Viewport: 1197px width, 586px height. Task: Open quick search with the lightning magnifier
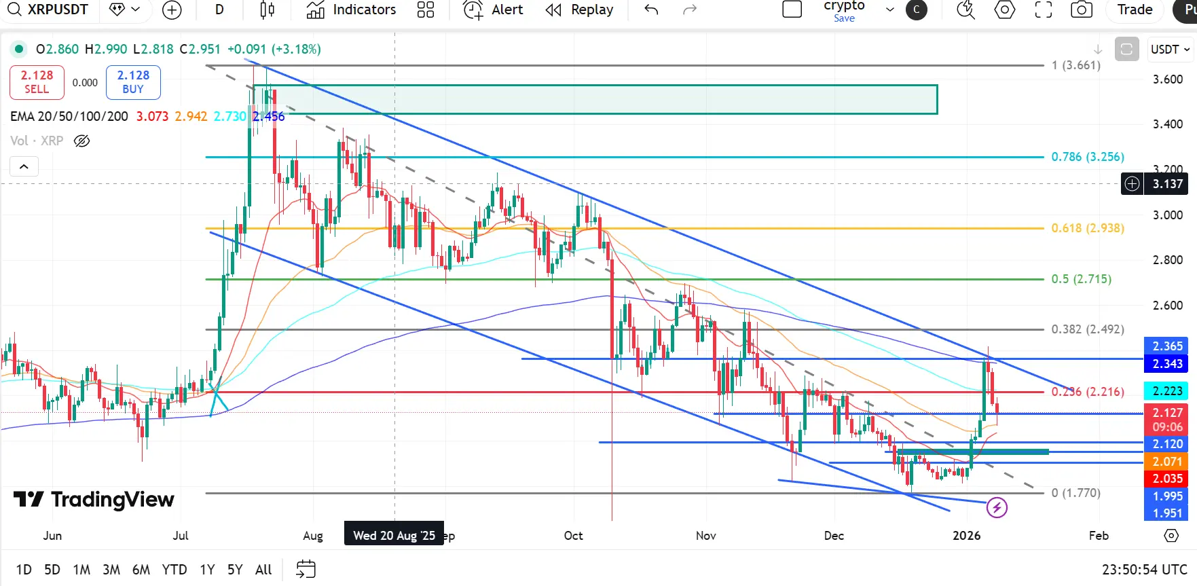965,10
